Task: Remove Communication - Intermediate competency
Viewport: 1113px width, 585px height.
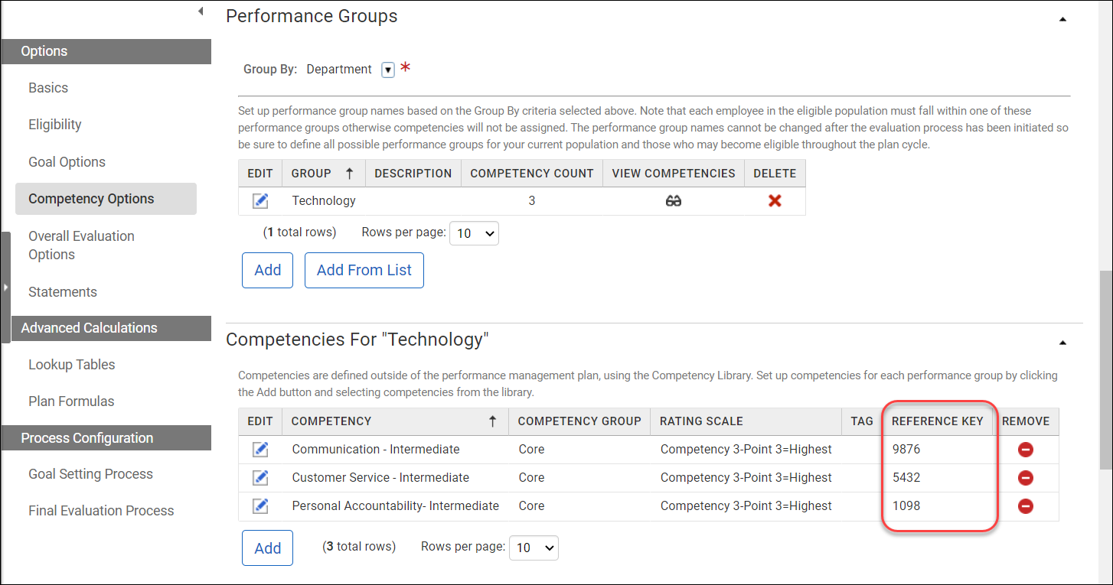Action: click(x=1026, y=450)
